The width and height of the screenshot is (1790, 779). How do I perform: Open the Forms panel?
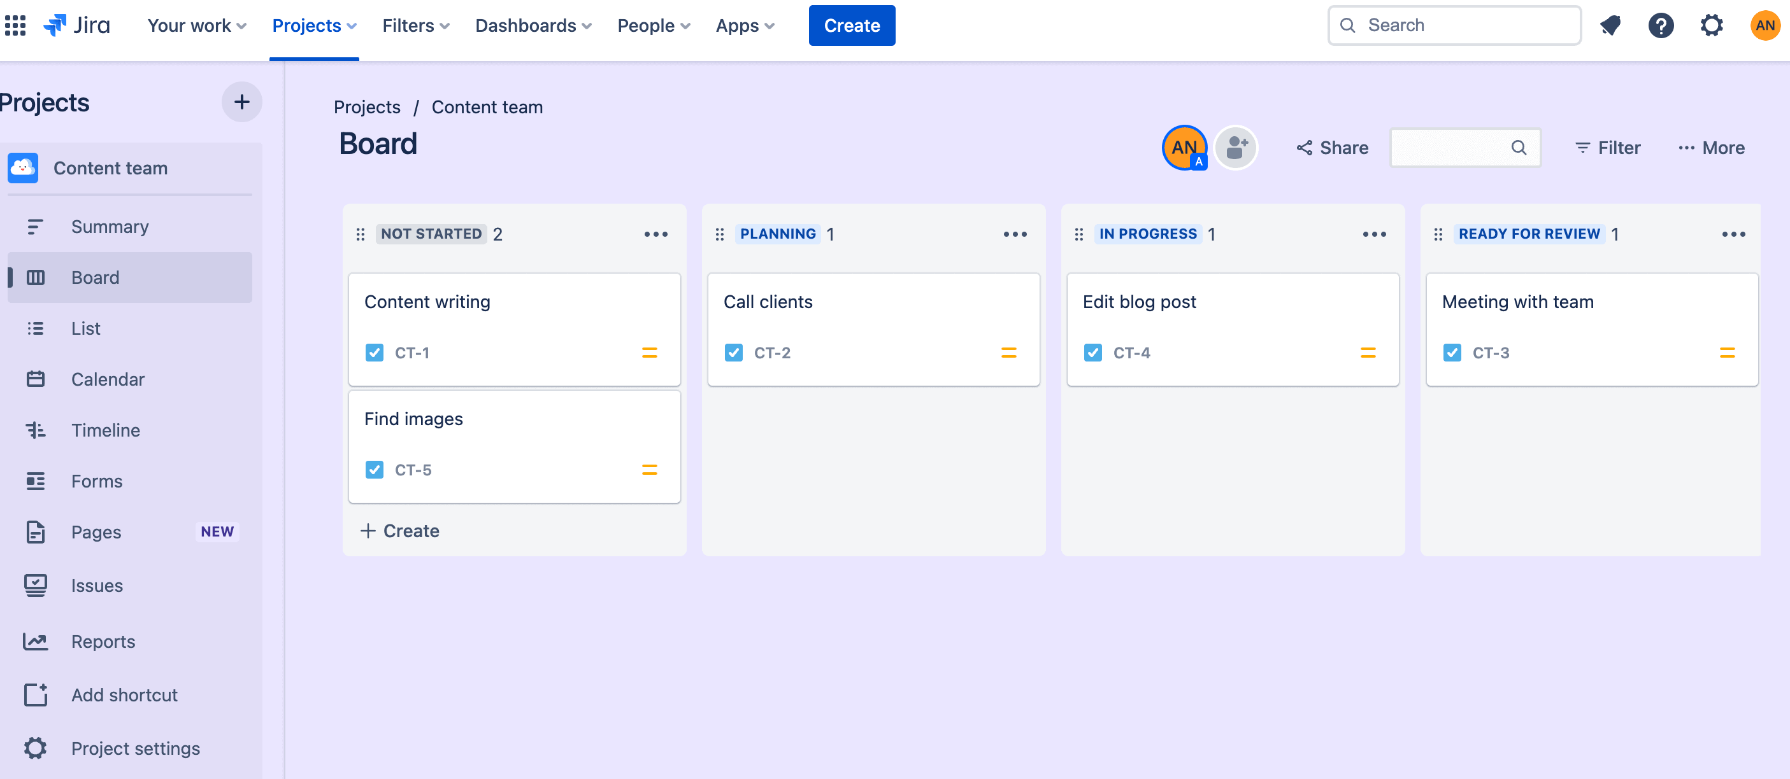[x=97, y=480]
